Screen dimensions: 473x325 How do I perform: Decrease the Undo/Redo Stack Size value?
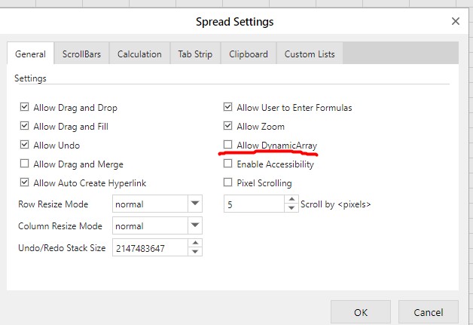(x=196, y=252)
